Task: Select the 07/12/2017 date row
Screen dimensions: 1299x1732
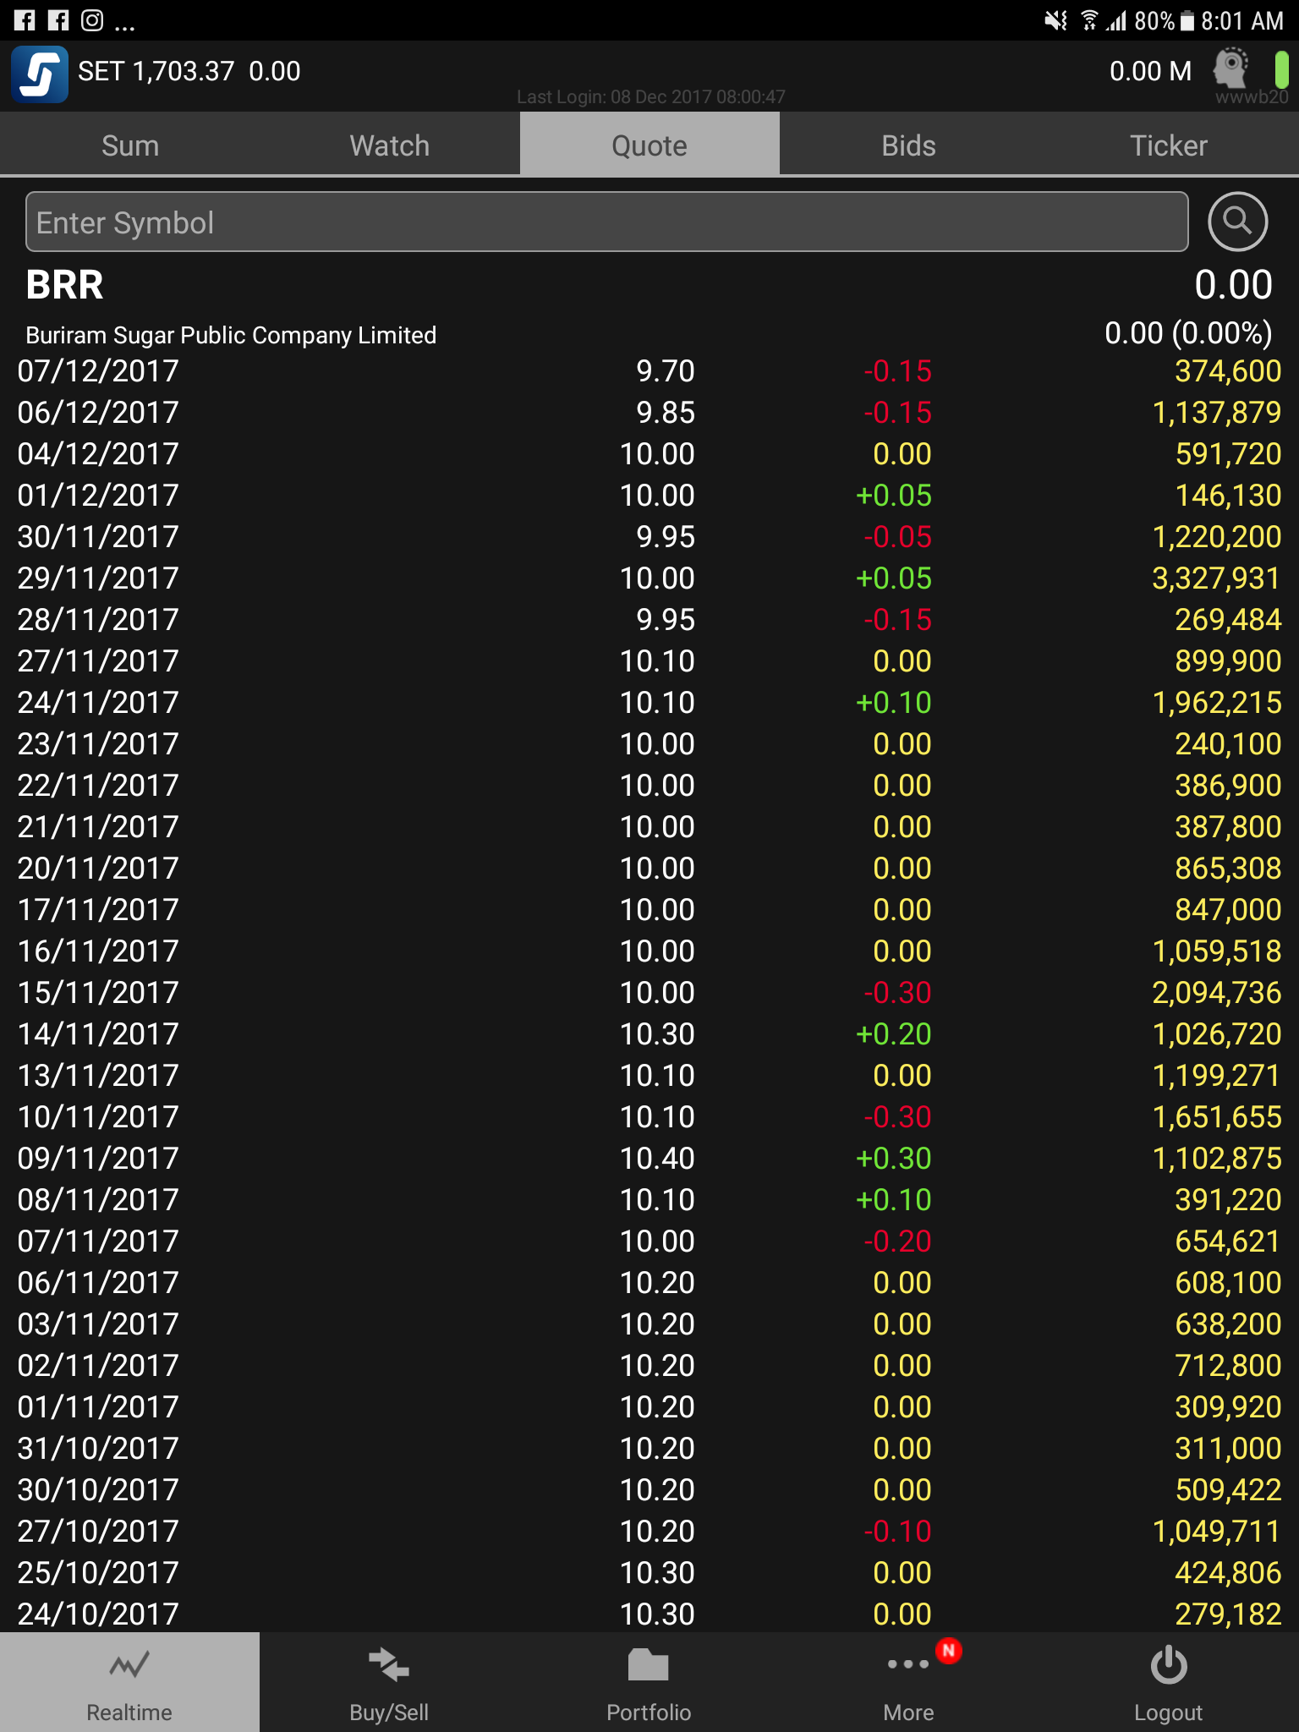Action: [649, 370]
